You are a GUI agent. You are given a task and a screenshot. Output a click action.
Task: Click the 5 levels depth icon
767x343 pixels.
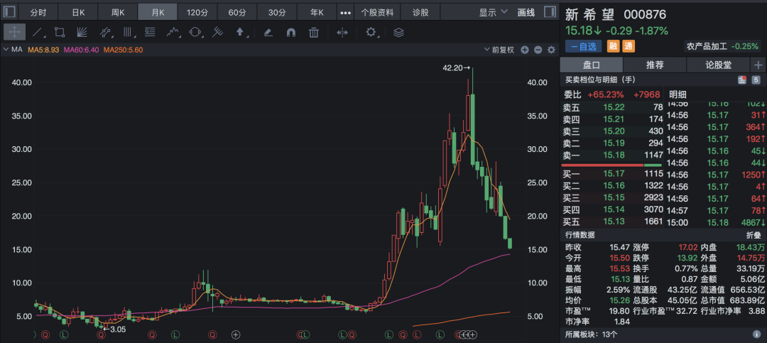(756, 80)
